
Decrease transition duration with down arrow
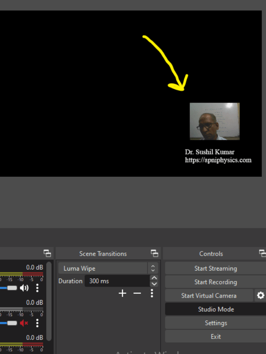click(x=154, y=284)
